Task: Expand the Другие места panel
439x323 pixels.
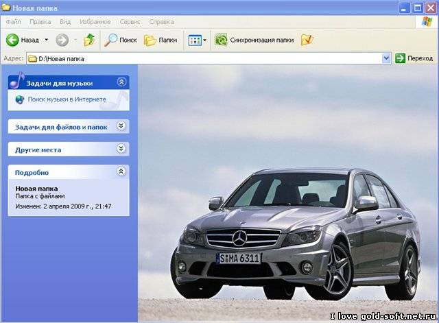Action: coord(121,148)
